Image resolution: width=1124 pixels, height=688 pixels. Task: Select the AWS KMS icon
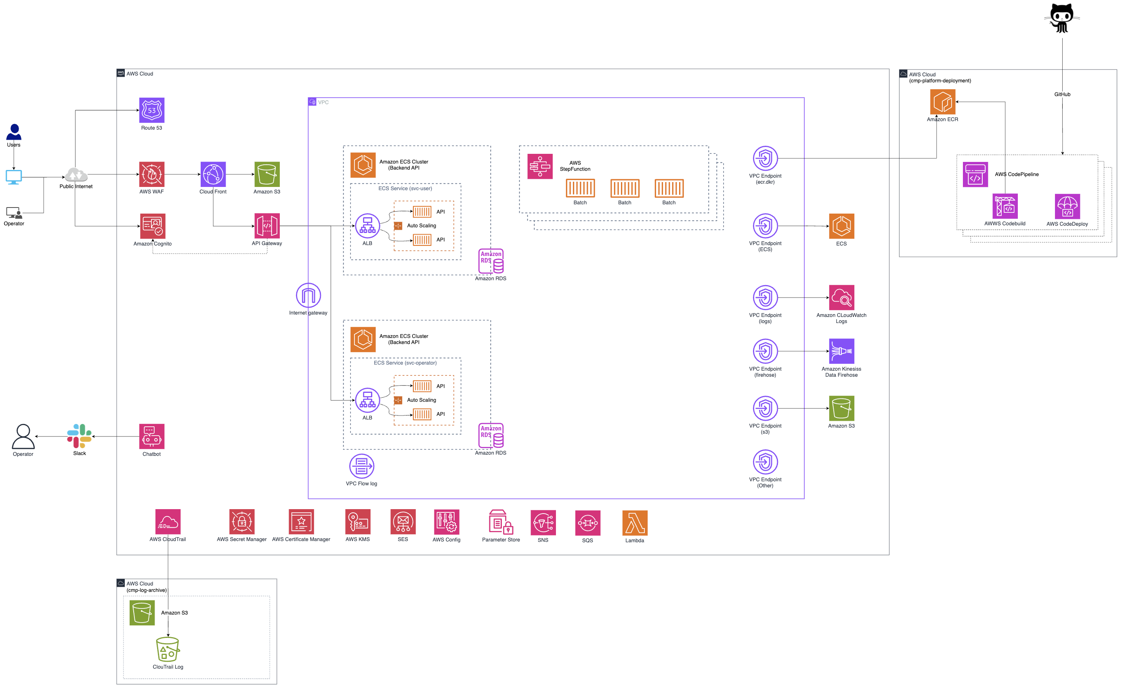[358, 522]
